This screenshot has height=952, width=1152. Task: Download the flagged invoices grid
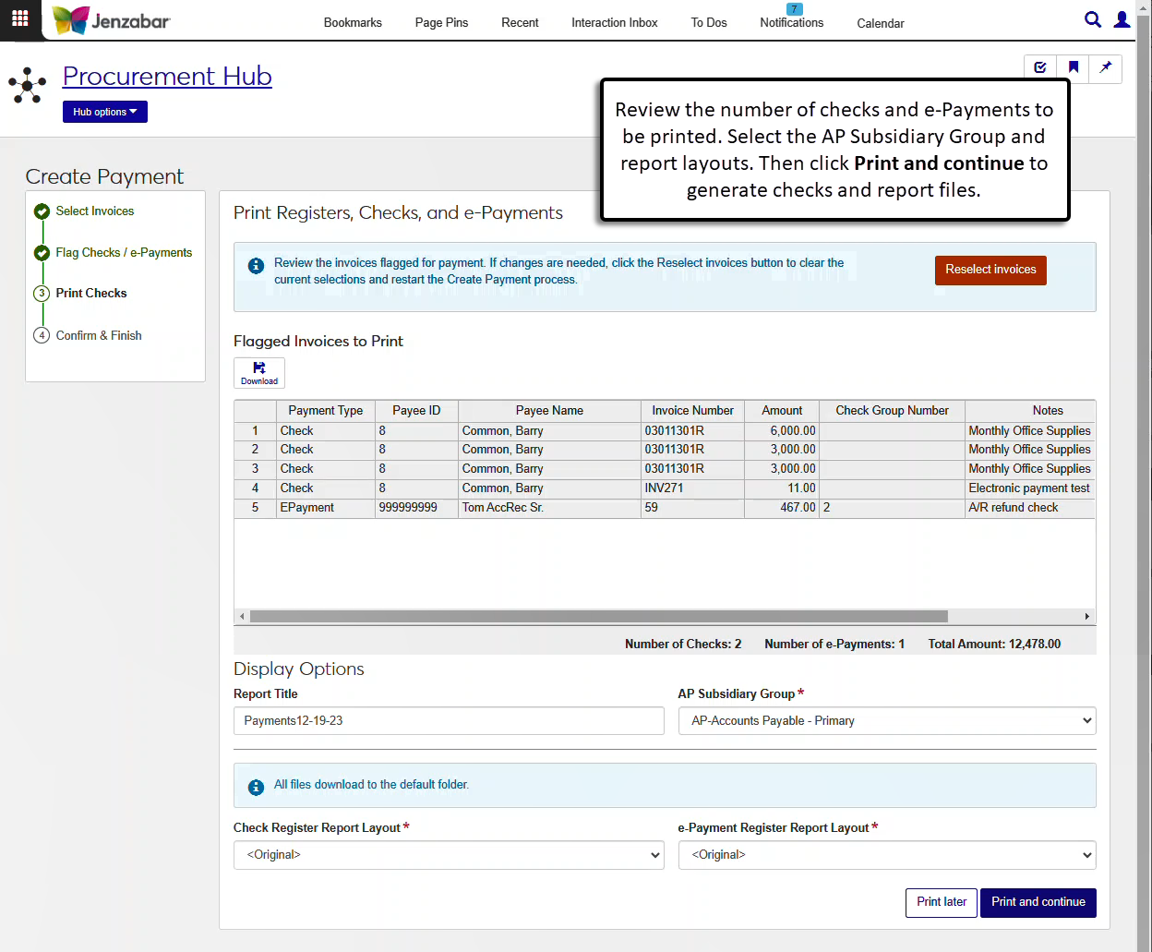259,373
